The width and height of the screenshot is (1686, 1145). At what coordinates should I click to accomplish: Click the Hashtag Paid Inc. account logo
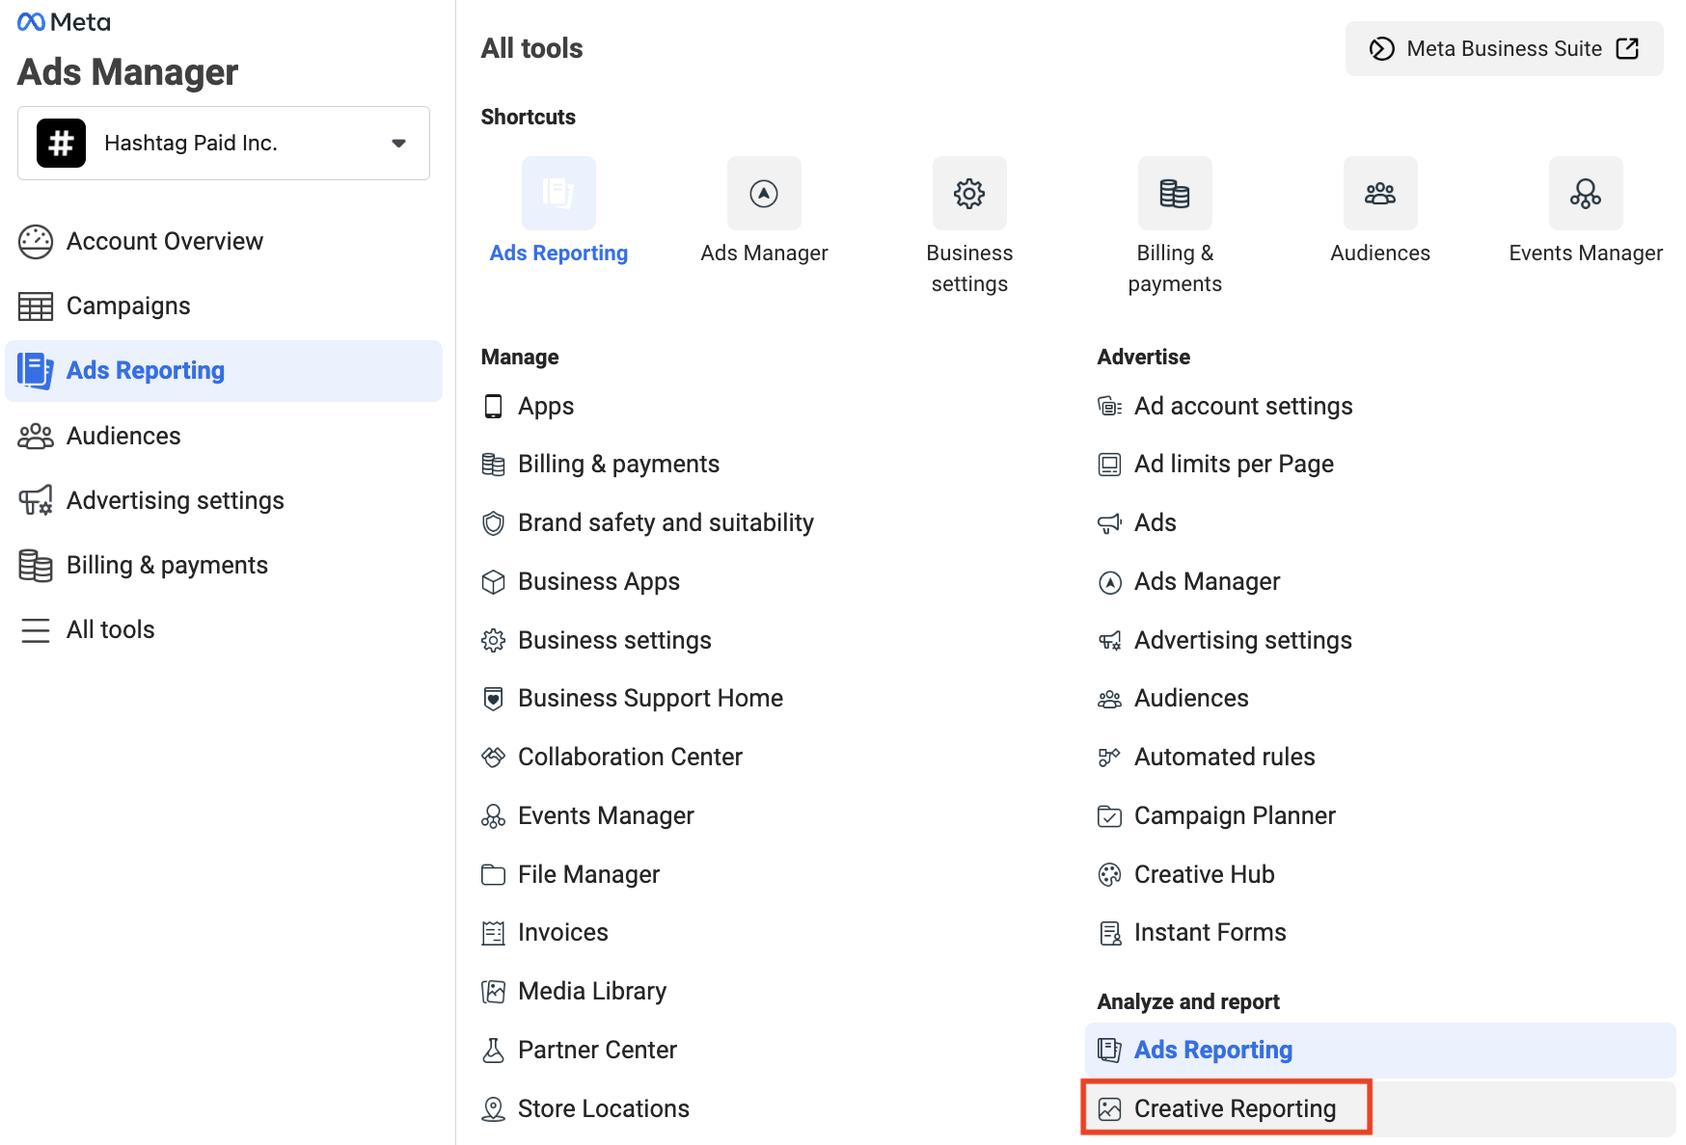61,143
